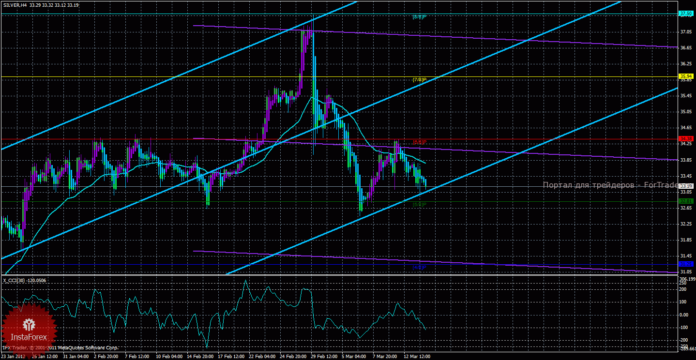Click the 32.65 price axis label
Image resolution: width=696 pixels, height=360 pixels.
click(x=686, y=208)
